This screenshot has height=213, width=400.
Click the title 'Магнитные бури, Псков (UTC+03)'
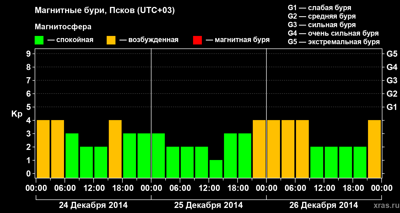pos(105,11)
